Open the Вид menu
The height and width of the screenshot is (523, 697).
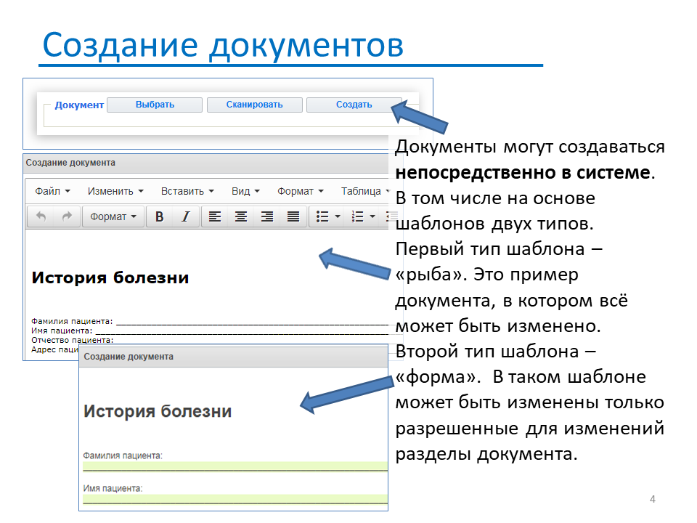pyautogui.click(x=245, y=191)
